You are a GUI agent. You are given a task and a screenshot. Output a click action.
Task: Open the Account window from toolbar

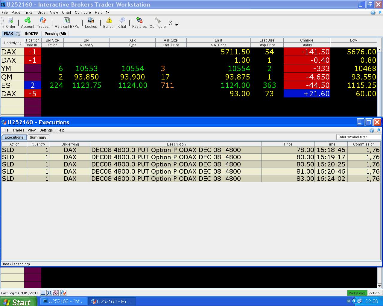point(28,23)
